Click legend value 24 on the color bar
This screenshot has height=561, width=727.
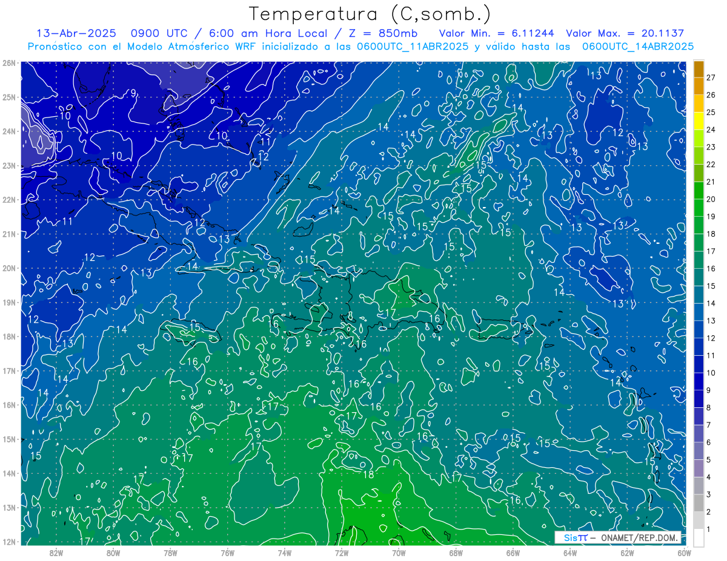click(x=711, y=130)
